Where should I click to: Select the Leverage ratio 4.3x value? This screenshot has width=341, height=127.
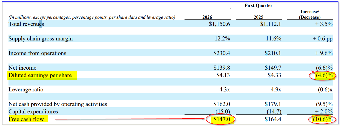[225, 90]
